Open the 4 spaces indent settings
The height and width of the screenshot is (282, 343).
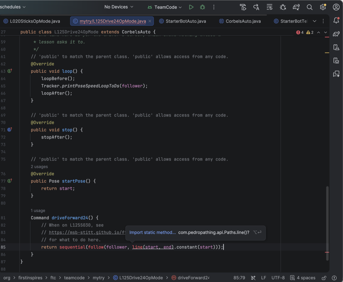(x=303, y=278)
